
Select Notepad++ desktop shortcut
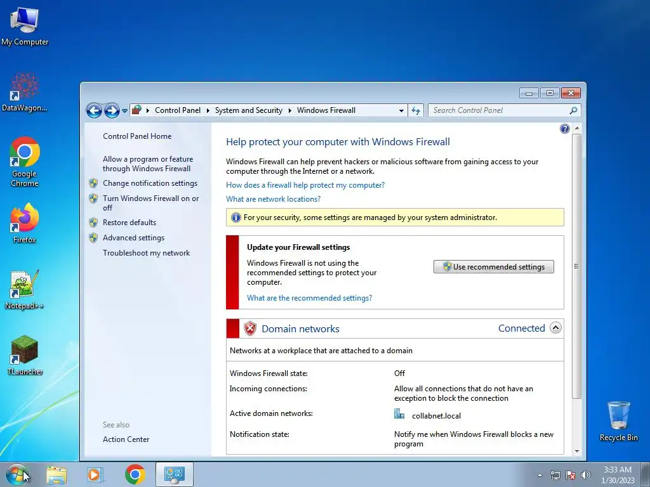click(x=25, y=289)
